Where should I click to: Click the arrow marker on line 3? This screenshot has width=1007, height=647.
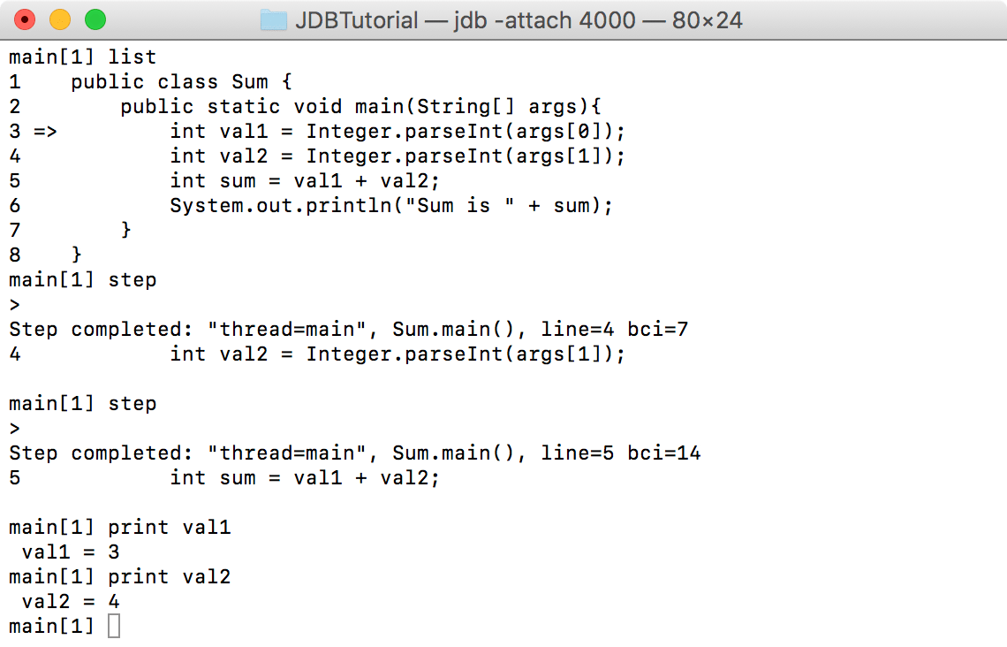tap(44, 131)
